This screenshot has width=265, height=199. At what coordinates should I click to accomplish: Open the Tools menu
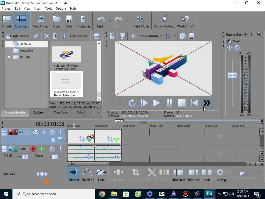pos(48,9)
